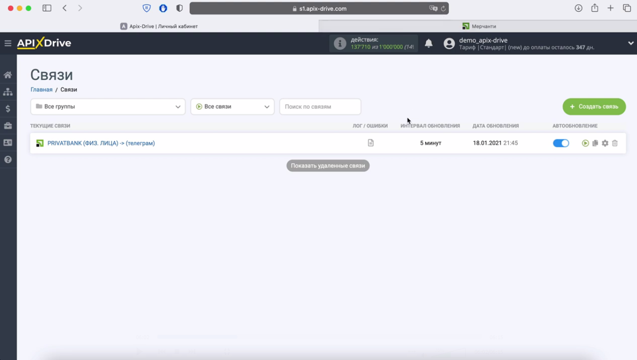Open the ID card profile sidebar icon

pos(8,142)
